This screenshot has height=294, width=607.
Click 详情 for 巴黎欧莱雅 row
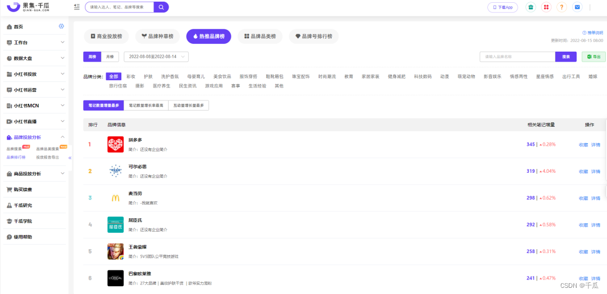[595, 278]
